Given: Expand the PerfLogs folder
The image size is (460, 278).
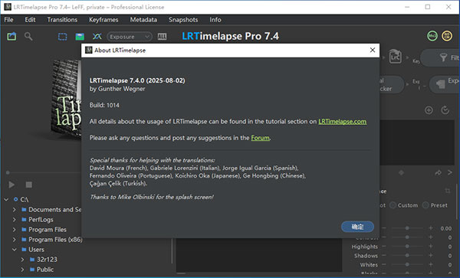Looking at the screenshot, I should pos(14,220).
